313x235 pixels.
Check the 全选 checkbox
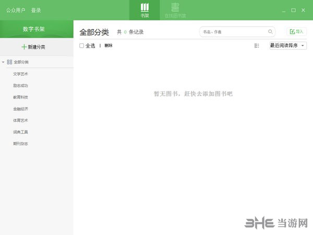[x=82, y=46]
